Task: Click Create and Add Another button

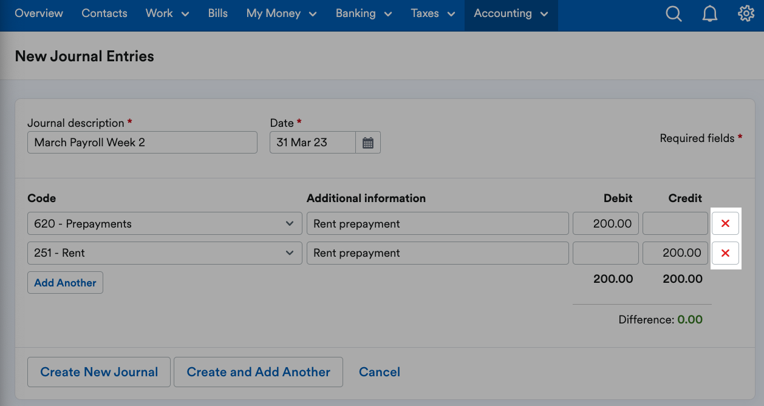Action: pyautogui.click(x=258, y=372)
